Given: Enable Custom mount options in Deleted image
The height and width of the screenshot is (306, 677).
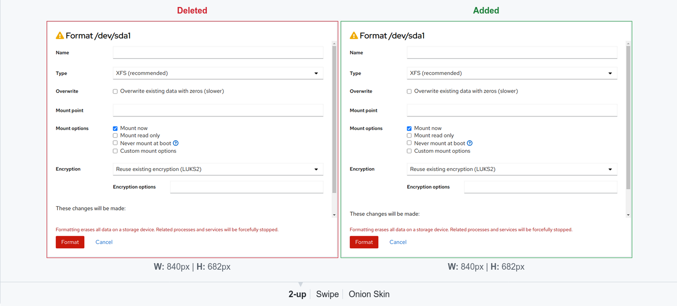Looking at the screenshot, I should coord(115,151).
